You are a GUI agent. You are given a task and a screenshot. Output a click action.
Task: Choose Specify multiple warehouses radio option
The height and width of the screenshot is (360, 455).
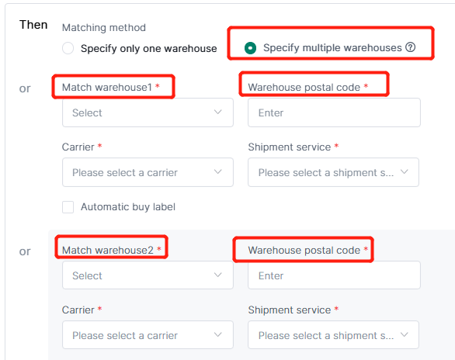pyautogui.click(x=250, y=48)
